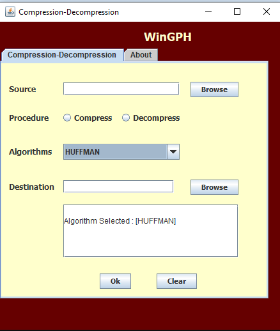Browse for the Source file

tap(214, 89)
